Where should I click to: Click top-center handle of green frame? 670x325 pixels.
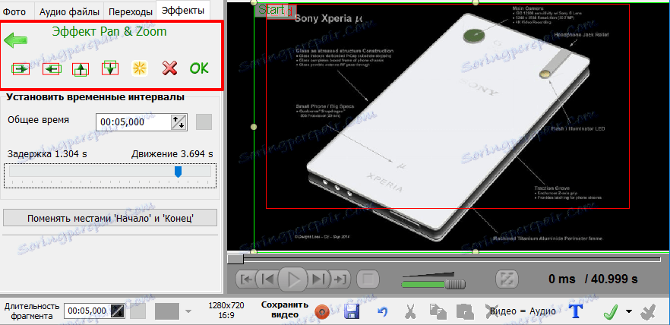(x=476, y=2)
